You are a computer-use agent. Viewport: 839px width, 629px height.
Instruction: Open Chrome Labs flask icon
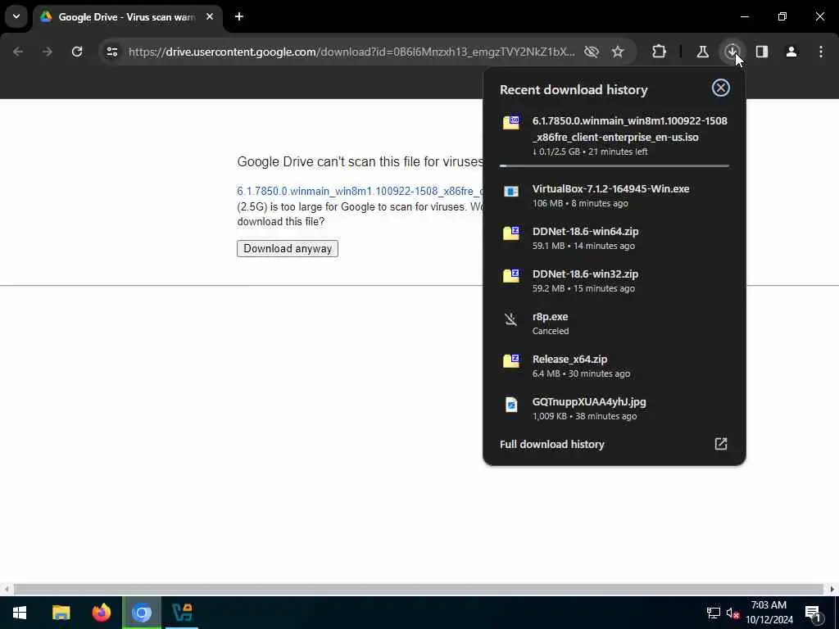702,52
